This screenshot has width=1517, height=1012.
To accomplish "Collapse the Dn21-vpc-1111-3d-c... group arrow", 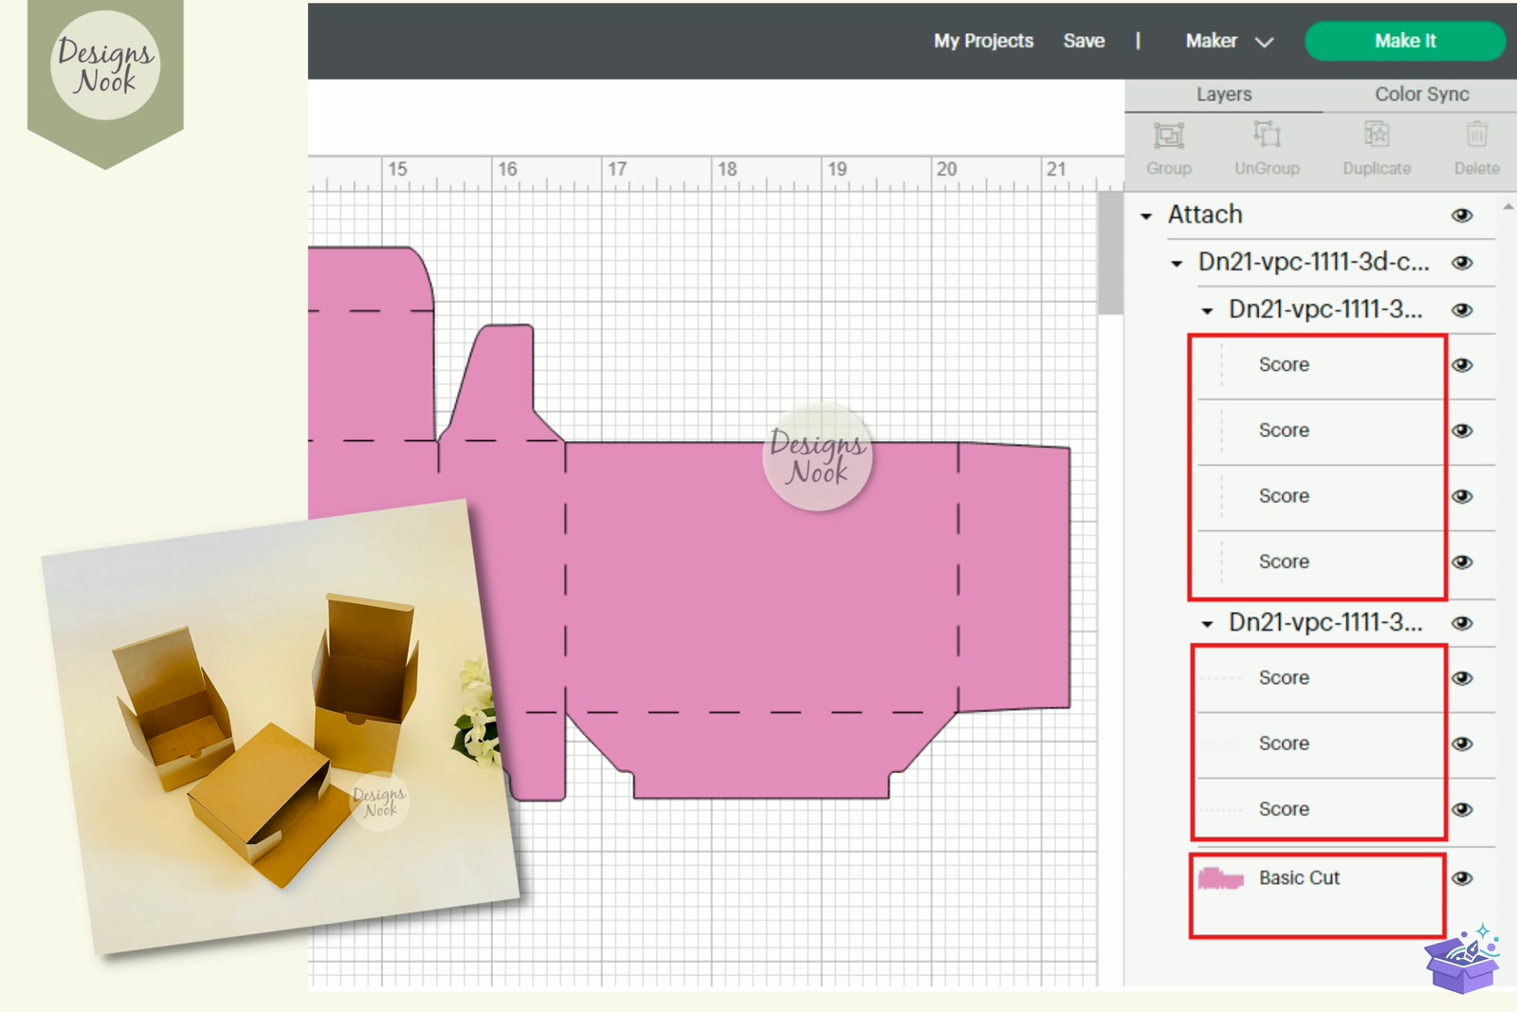I will coord(1177,264).
